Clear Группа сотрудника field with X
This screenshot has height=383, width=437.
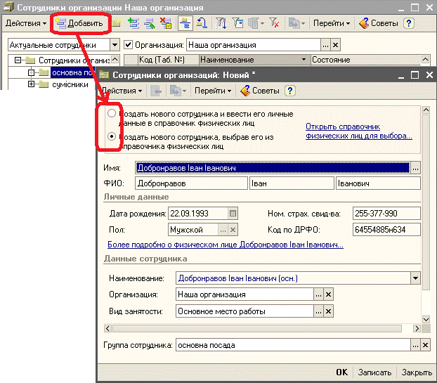pyautogui.click(x=425, y=345)
